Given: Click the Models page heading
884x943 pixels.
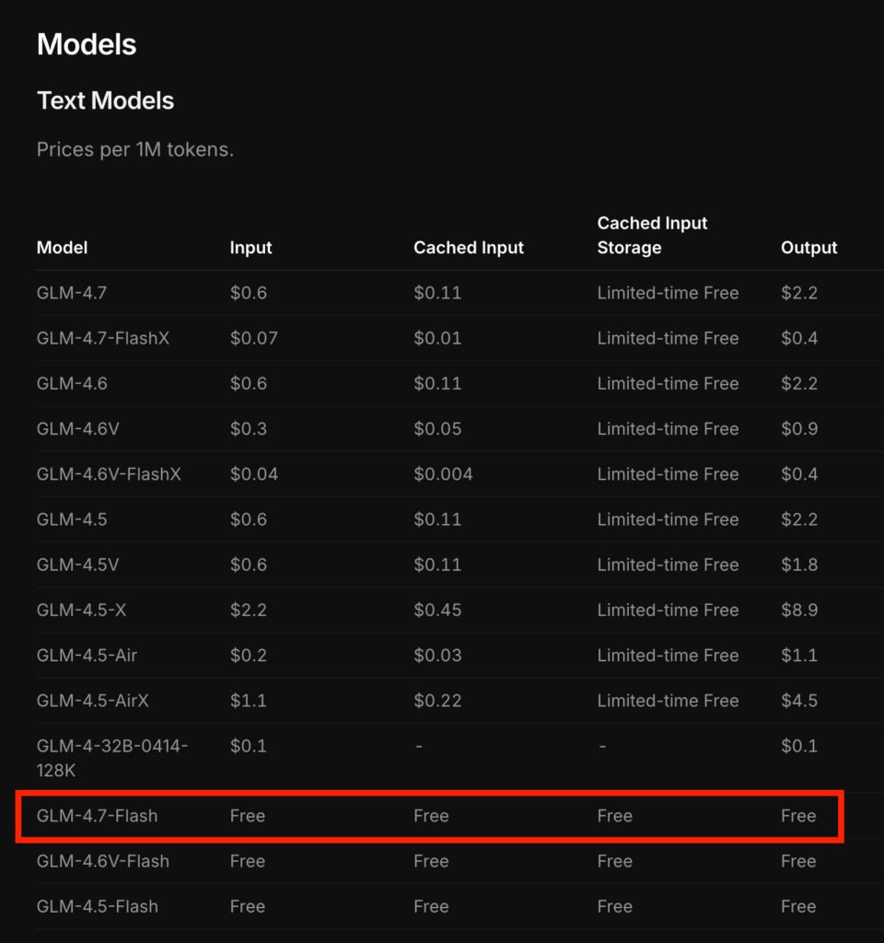Looking at the screenshot, I should click(x=87, y=45).
